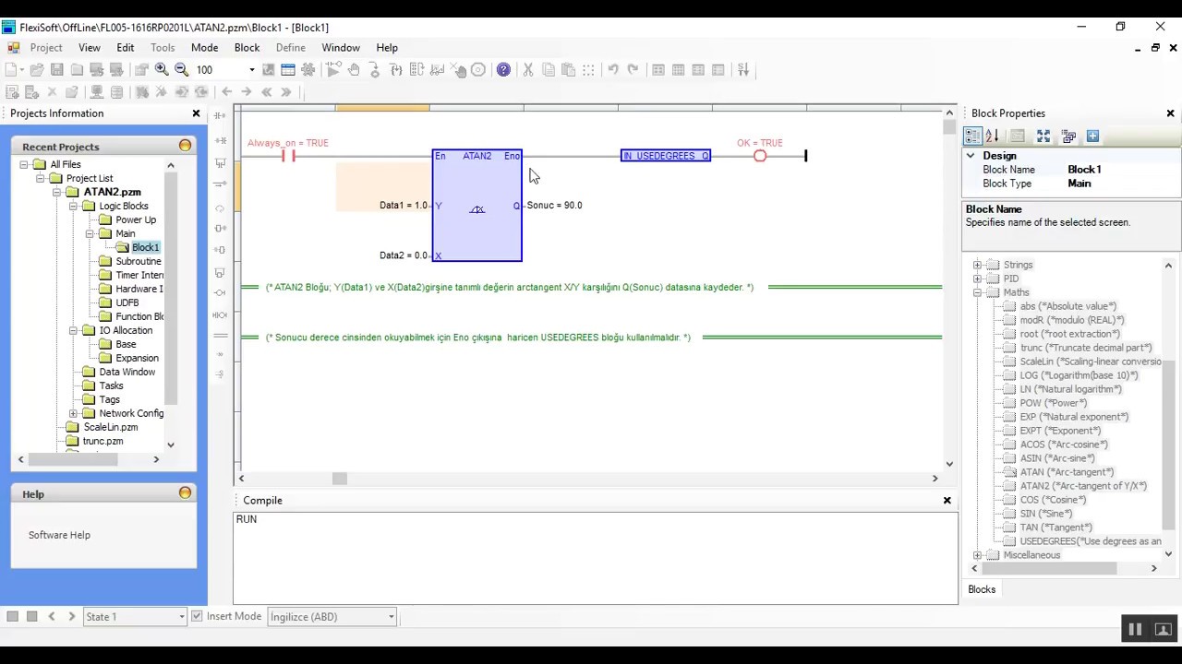Screen dimensions: 1182x664
Task: Select ATAN2 (*Arc-tangent of Y/X*) block
Action: click(1083, 486)
